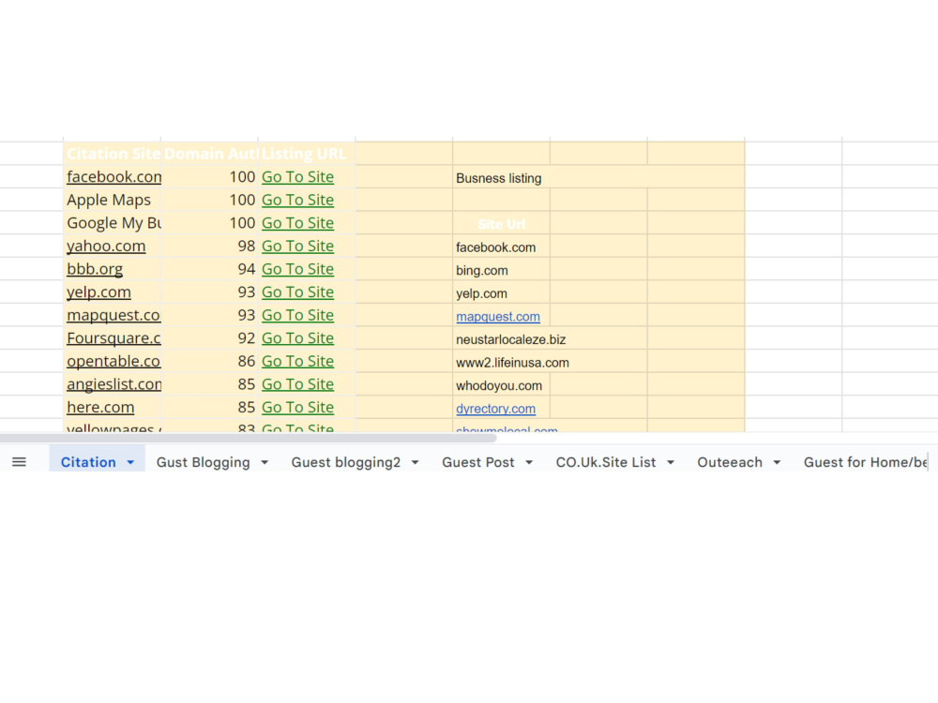Select the whodoyou.com cell

click(x=501, y=385)
